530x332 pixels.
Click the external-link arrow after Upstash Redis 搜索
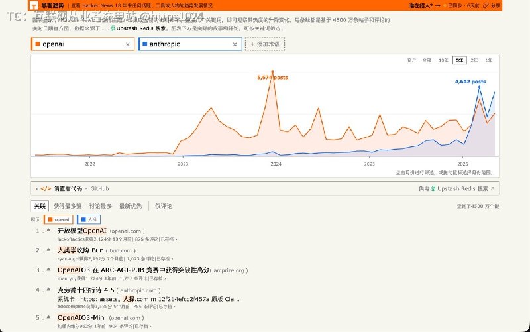(492, 188)
